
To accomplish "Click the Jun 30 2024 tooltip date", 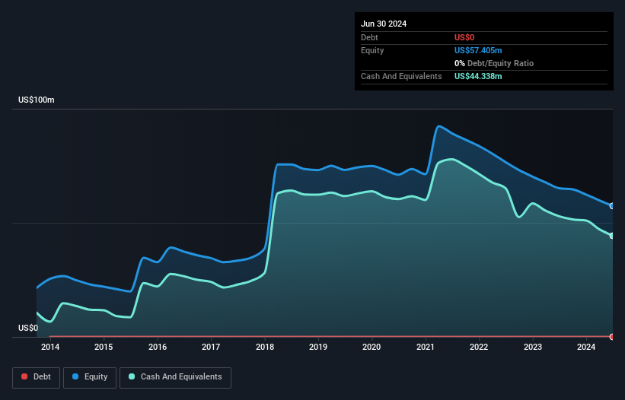I will pos(384,24).
